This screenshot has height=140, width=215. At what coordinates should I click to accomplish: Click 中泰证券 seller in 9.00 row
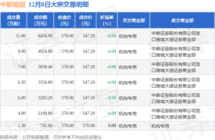176,52
